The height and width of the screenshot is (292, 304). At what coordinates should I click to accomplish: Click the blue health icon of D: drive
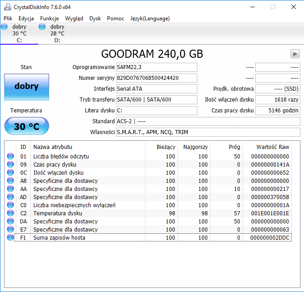click(x=42, y=27)
